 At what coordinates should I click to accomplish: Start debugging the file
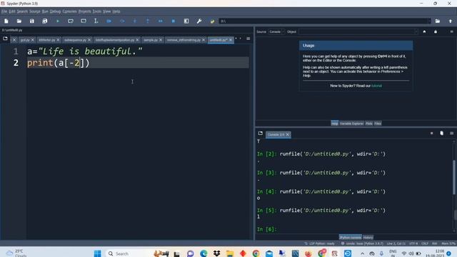pos(109,21)
